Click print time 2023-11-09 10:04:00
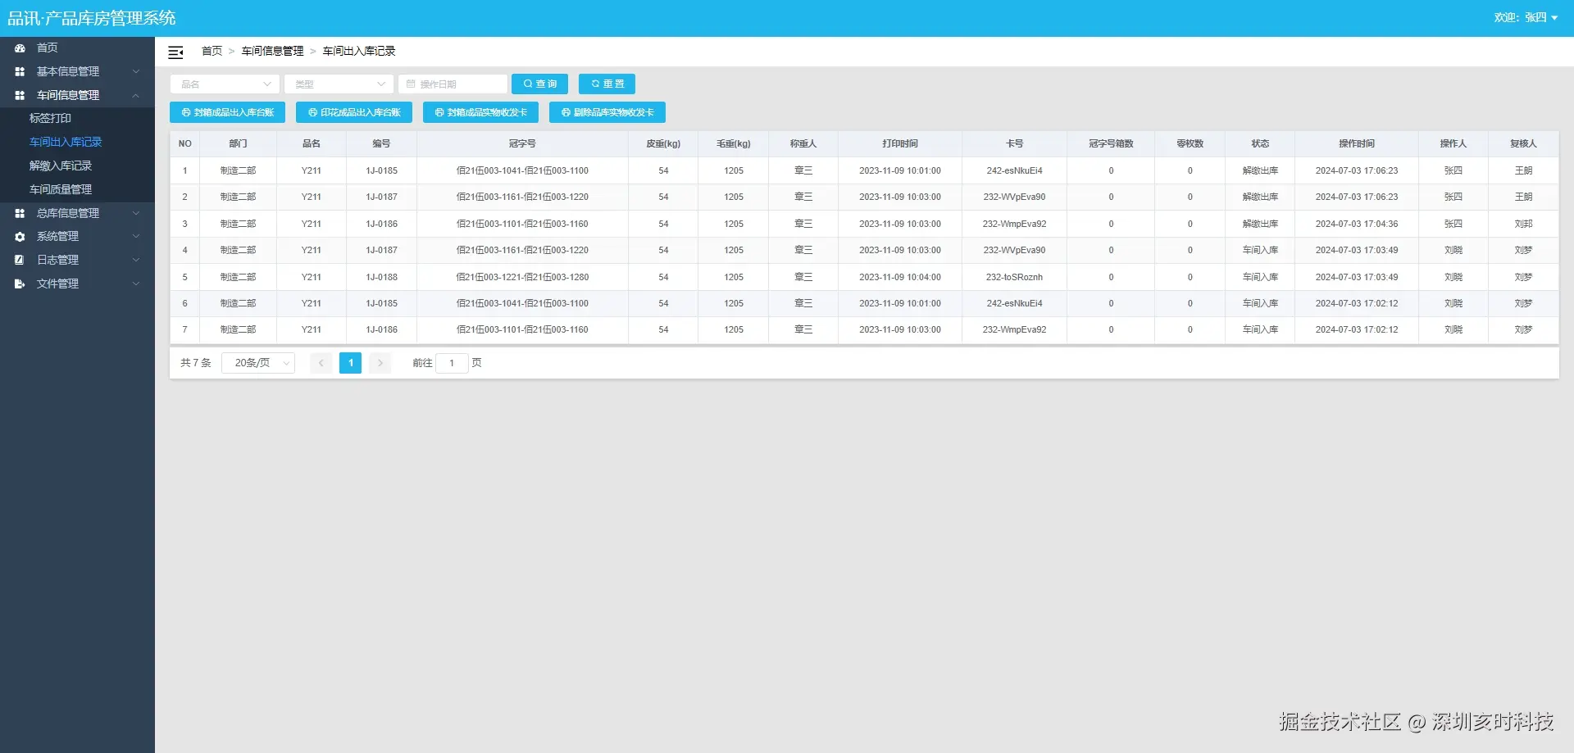1574x753 pixels. (x=900, y=278)
